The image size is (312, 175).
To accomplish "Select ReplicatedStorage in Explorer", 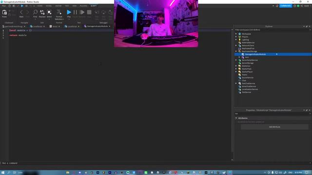I will pyautogui.click(x=249, y=52).
